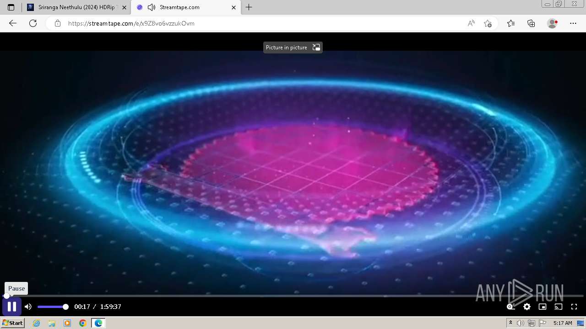Open browser Collections
The height and width of the screenshot is (329, 586).
[531, 23]
